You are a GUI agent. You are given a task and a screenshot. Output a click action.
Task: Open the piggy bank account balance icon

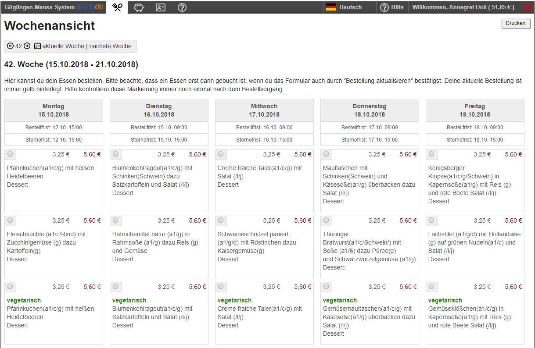coord(139,7)
